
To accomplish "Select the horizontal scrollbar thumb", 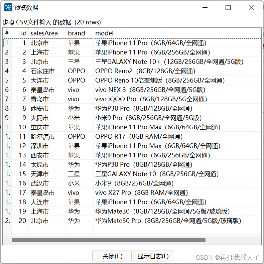I will [109, 240].
